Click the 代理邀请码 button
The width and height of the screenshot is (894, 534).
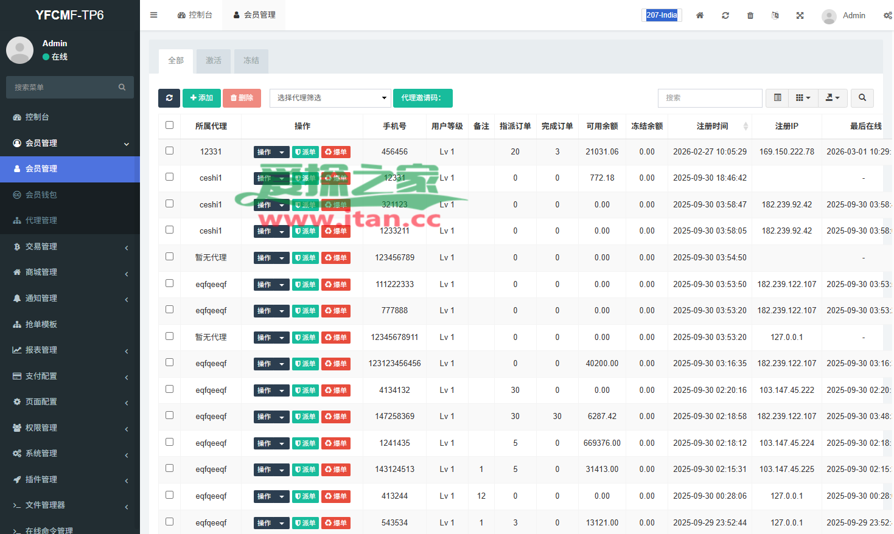[422, 98]
